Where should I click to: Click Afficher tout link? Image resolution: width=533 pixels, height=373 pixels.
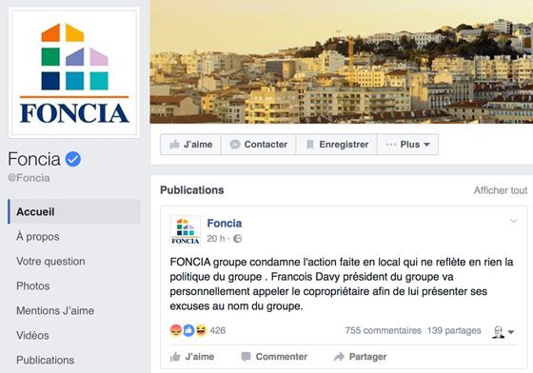coord(501,190)
